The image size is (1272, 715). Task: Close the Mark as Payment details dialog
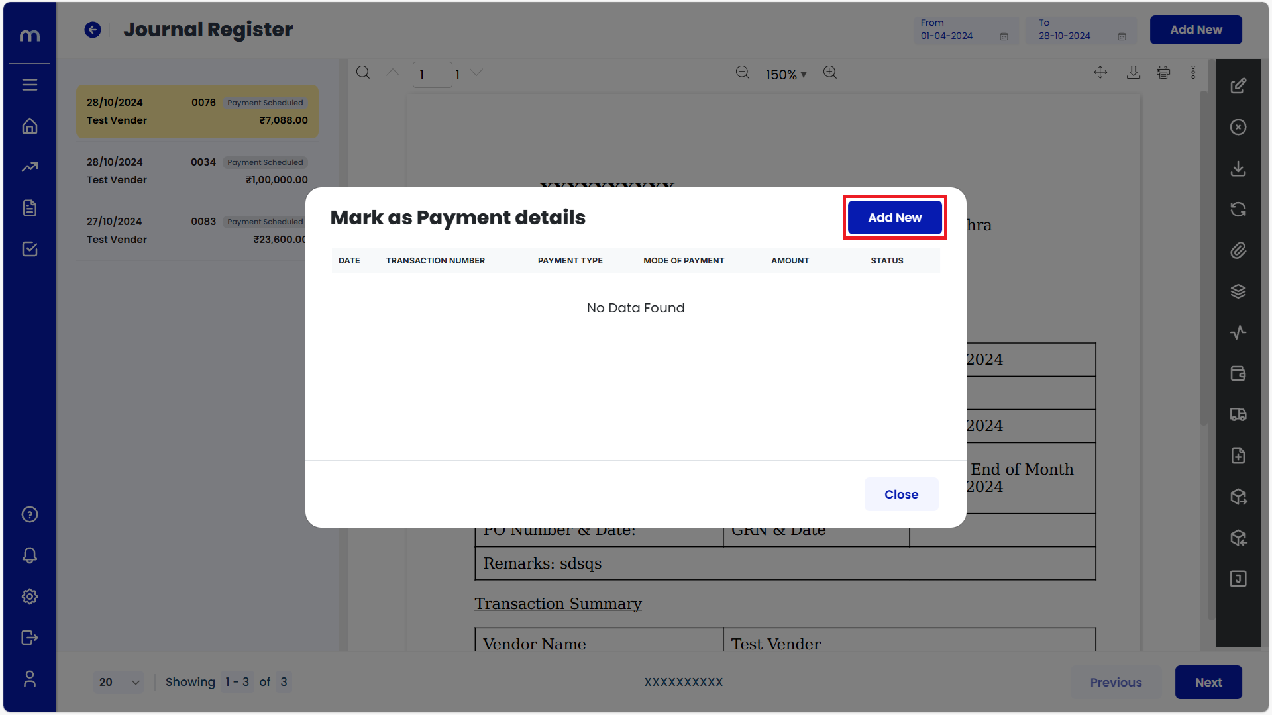(900, 494)
